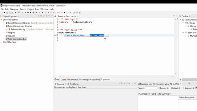The height and width of the screenshot is (111, 197).
Task: Maximize the Project Explorer panel
Action: tap(52, 16)
